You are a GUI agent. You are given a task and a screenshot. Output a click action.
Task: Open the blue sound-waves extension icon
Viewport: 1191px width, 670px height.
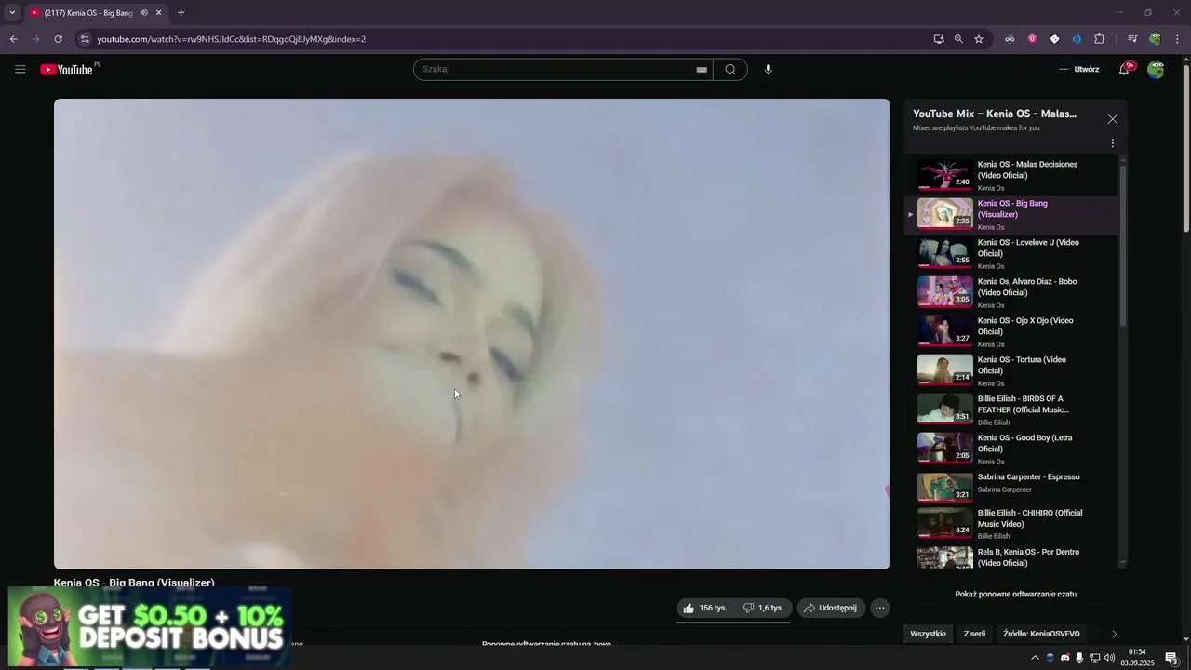(1077, 39)
